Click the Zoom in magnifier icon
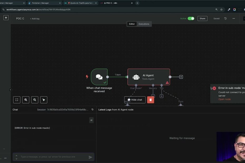This screenshot has height=163, width=245. click(26, 100)
